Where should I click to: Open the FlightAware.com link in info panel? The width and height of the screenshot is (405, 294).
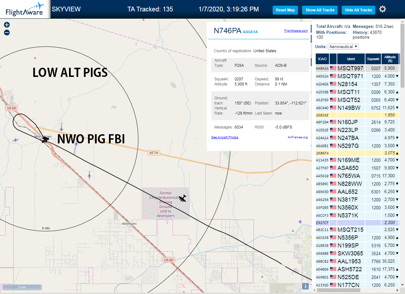tap(296, 31)
